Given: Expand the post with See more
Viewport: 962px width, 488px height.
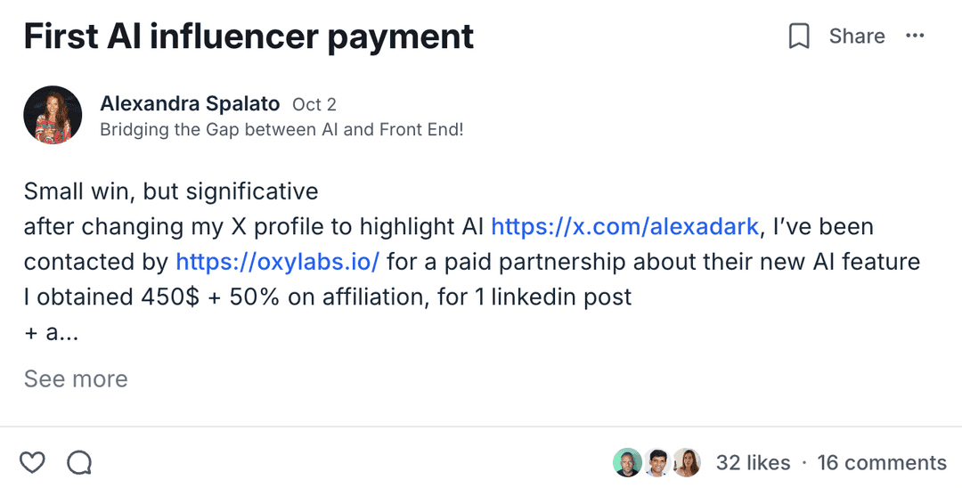Looking at the screenshot, I should [76, 378].
